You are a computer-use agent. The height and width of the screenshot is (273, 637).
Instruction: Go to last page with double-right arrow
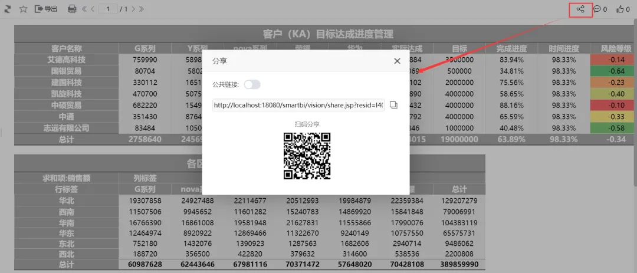[x=142, y=9]
